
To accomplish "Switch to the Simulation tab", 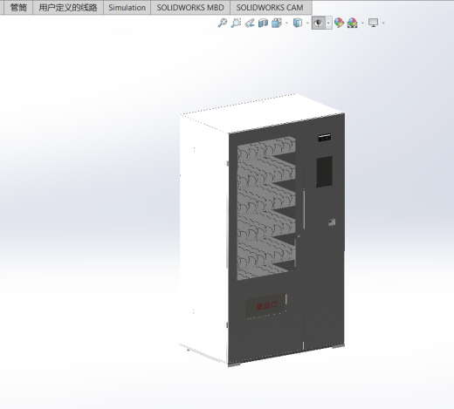I will 127,8.
